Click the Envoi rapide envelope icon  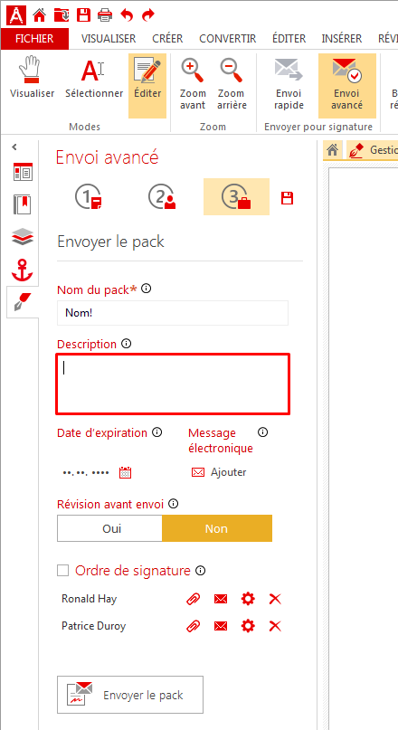(x=289, y=70)
